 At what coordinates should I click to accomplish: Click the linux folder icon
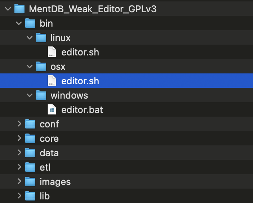(x=41, y=38)
